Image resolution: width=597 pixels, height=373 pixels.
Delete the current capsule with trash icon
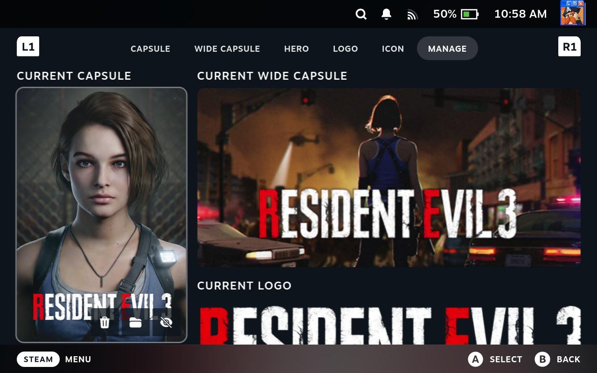(x=105, y=322)
